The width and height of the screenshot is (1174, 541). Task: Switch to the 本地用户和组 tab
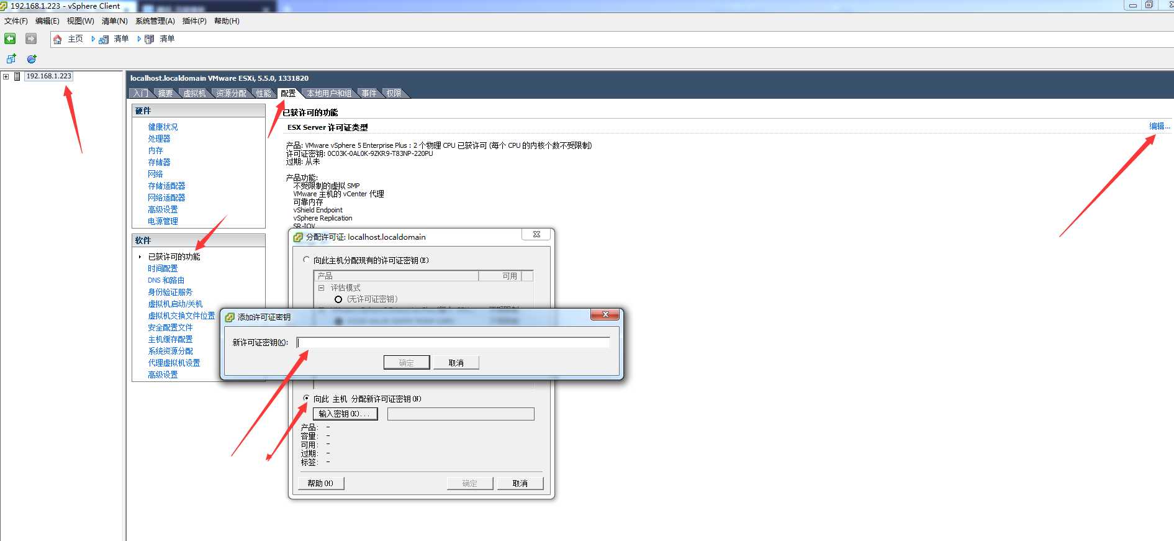click(329, 93)
